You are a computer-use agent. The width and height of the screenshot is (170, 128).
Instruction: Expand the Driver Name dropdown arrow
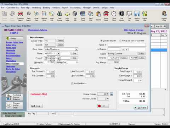[x=76, y=49]
